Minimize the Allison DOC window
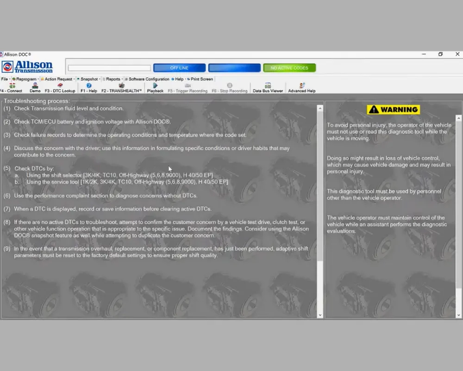The height and width of the screenshot is (371, 463). 424,54
